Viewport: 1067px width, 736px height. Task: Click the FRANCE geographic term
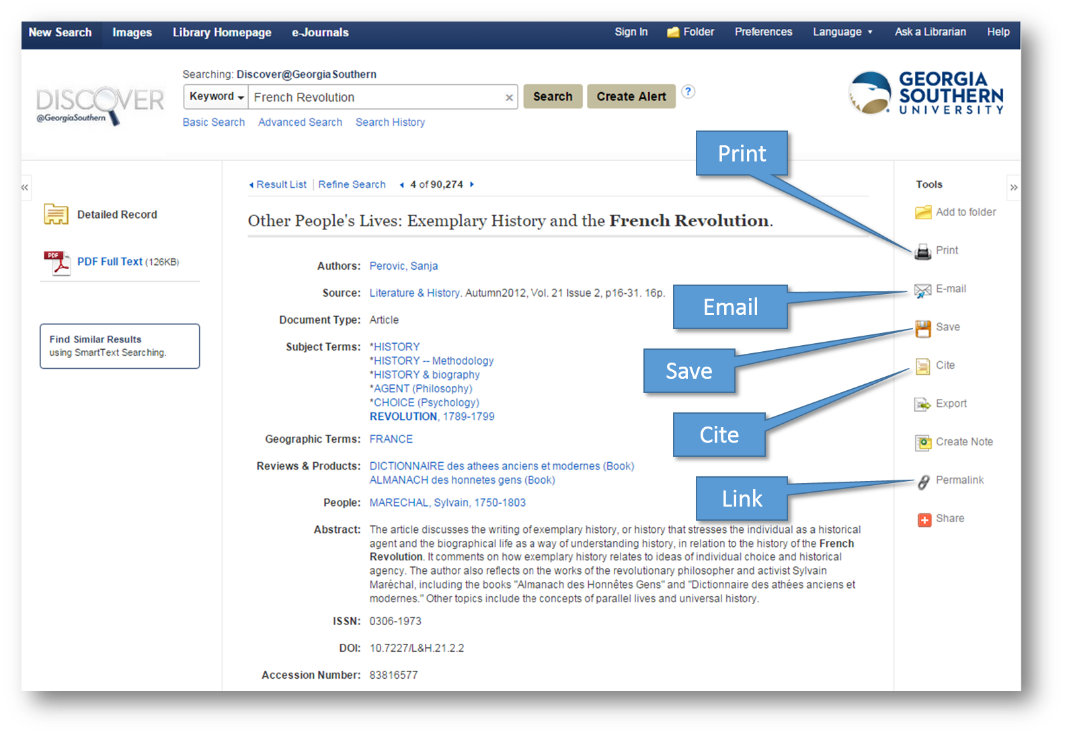point(391,439)
